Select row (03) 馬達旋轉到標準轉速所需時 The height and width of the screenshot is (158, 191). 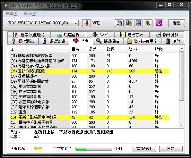[x=90, y=61]
